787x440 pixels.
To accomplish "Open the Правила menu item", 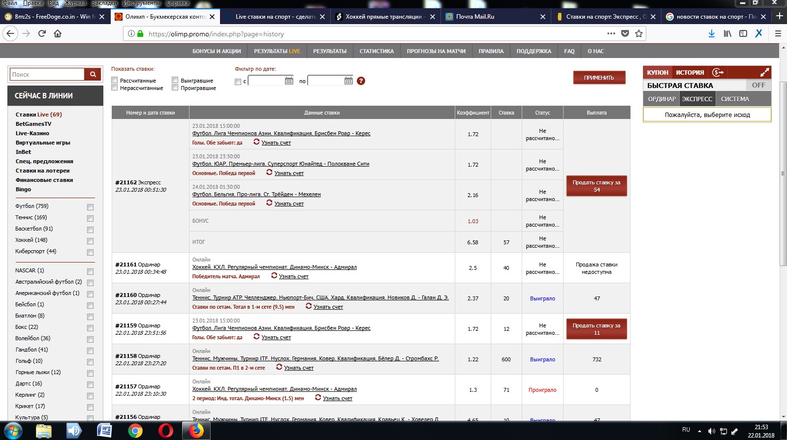I will 491,51.
